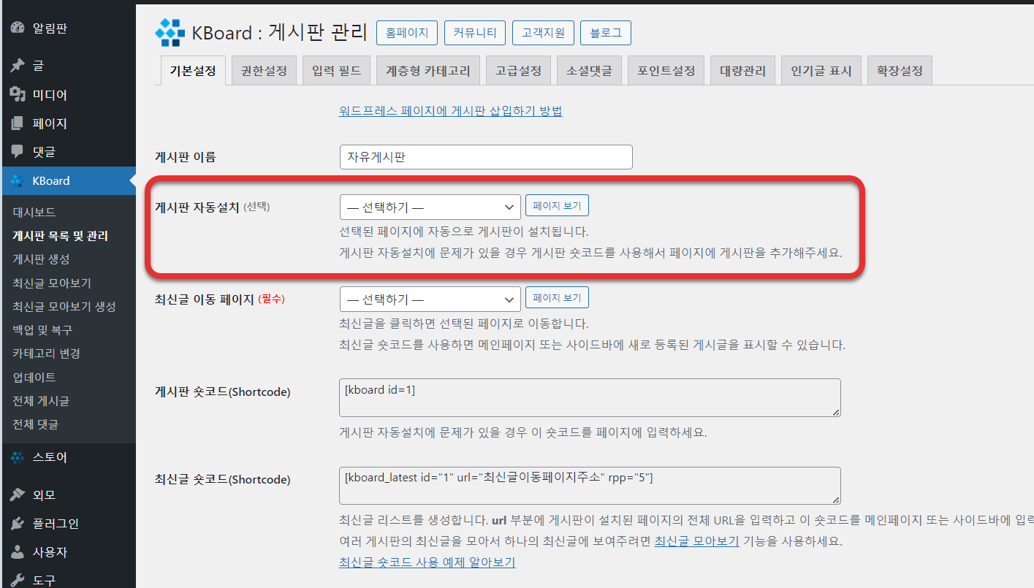Open 최신글 숏코드 사용 예제 알아보기 link
This screenshot has width=1034, height=588.
click(427, 562)
